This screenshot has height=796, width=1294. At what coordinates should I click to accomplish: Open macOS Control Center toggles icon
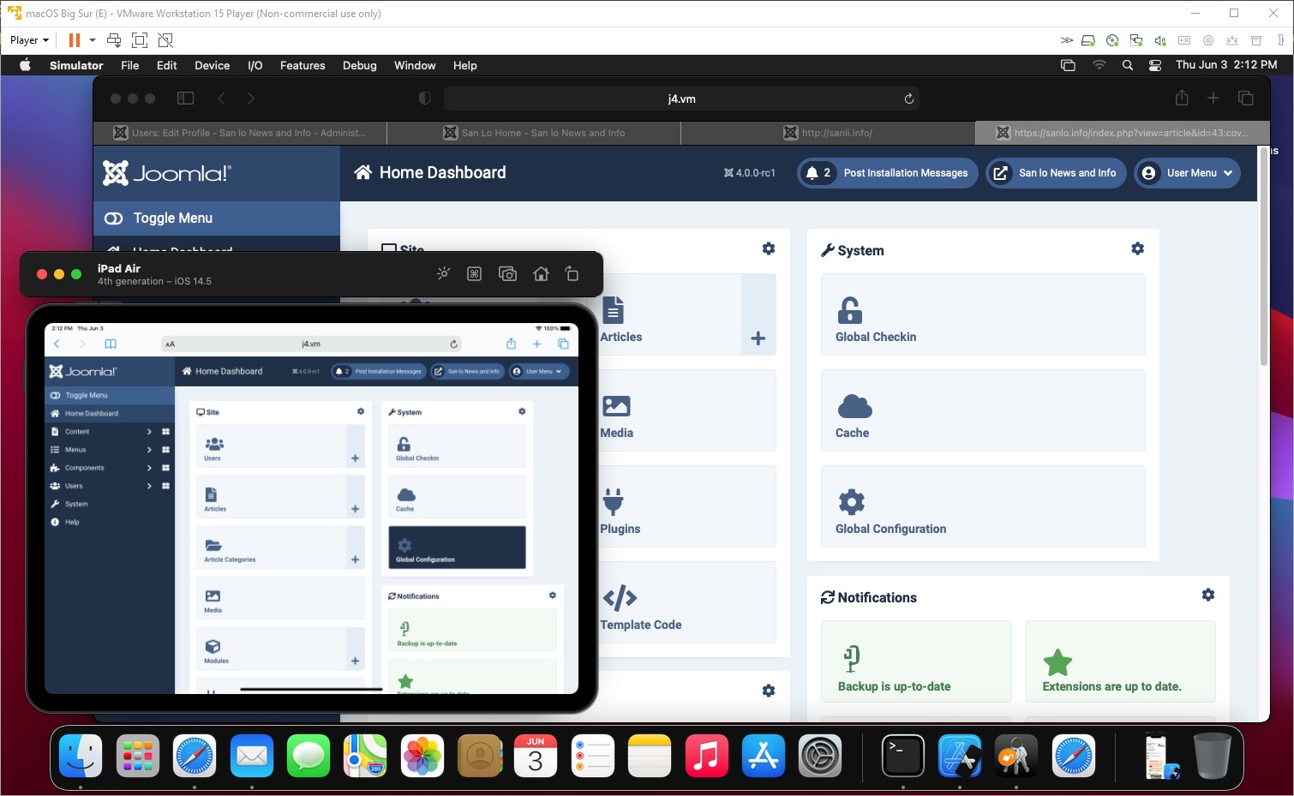click(x=1155, y=65)
